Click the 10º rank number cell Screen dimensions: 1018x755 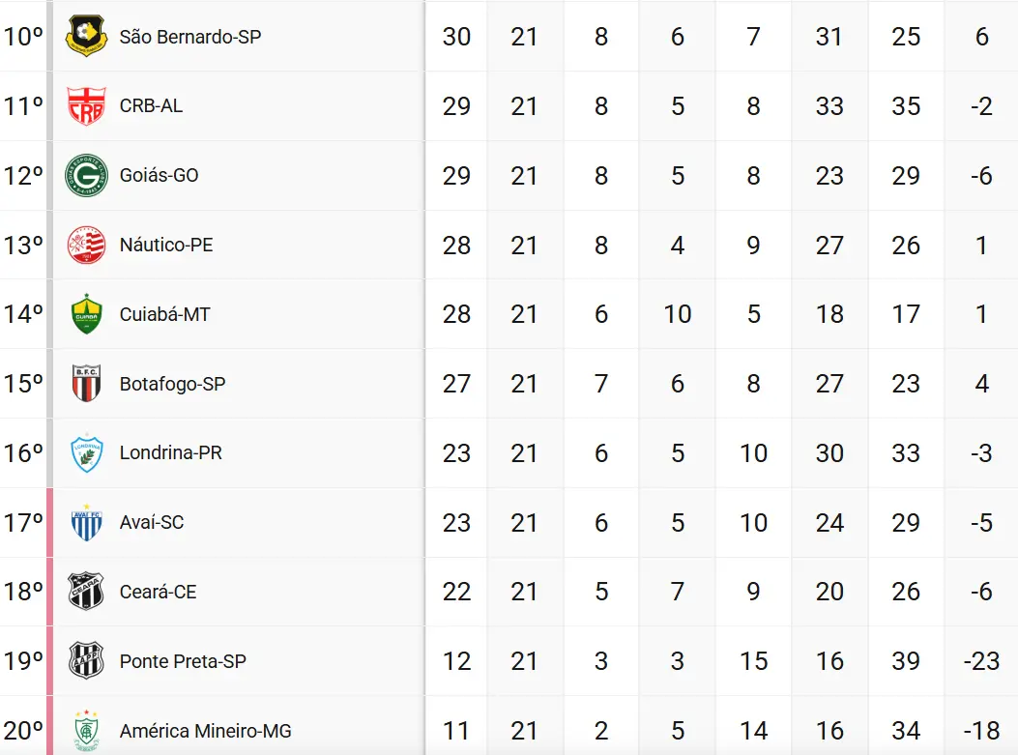(23, 37)
